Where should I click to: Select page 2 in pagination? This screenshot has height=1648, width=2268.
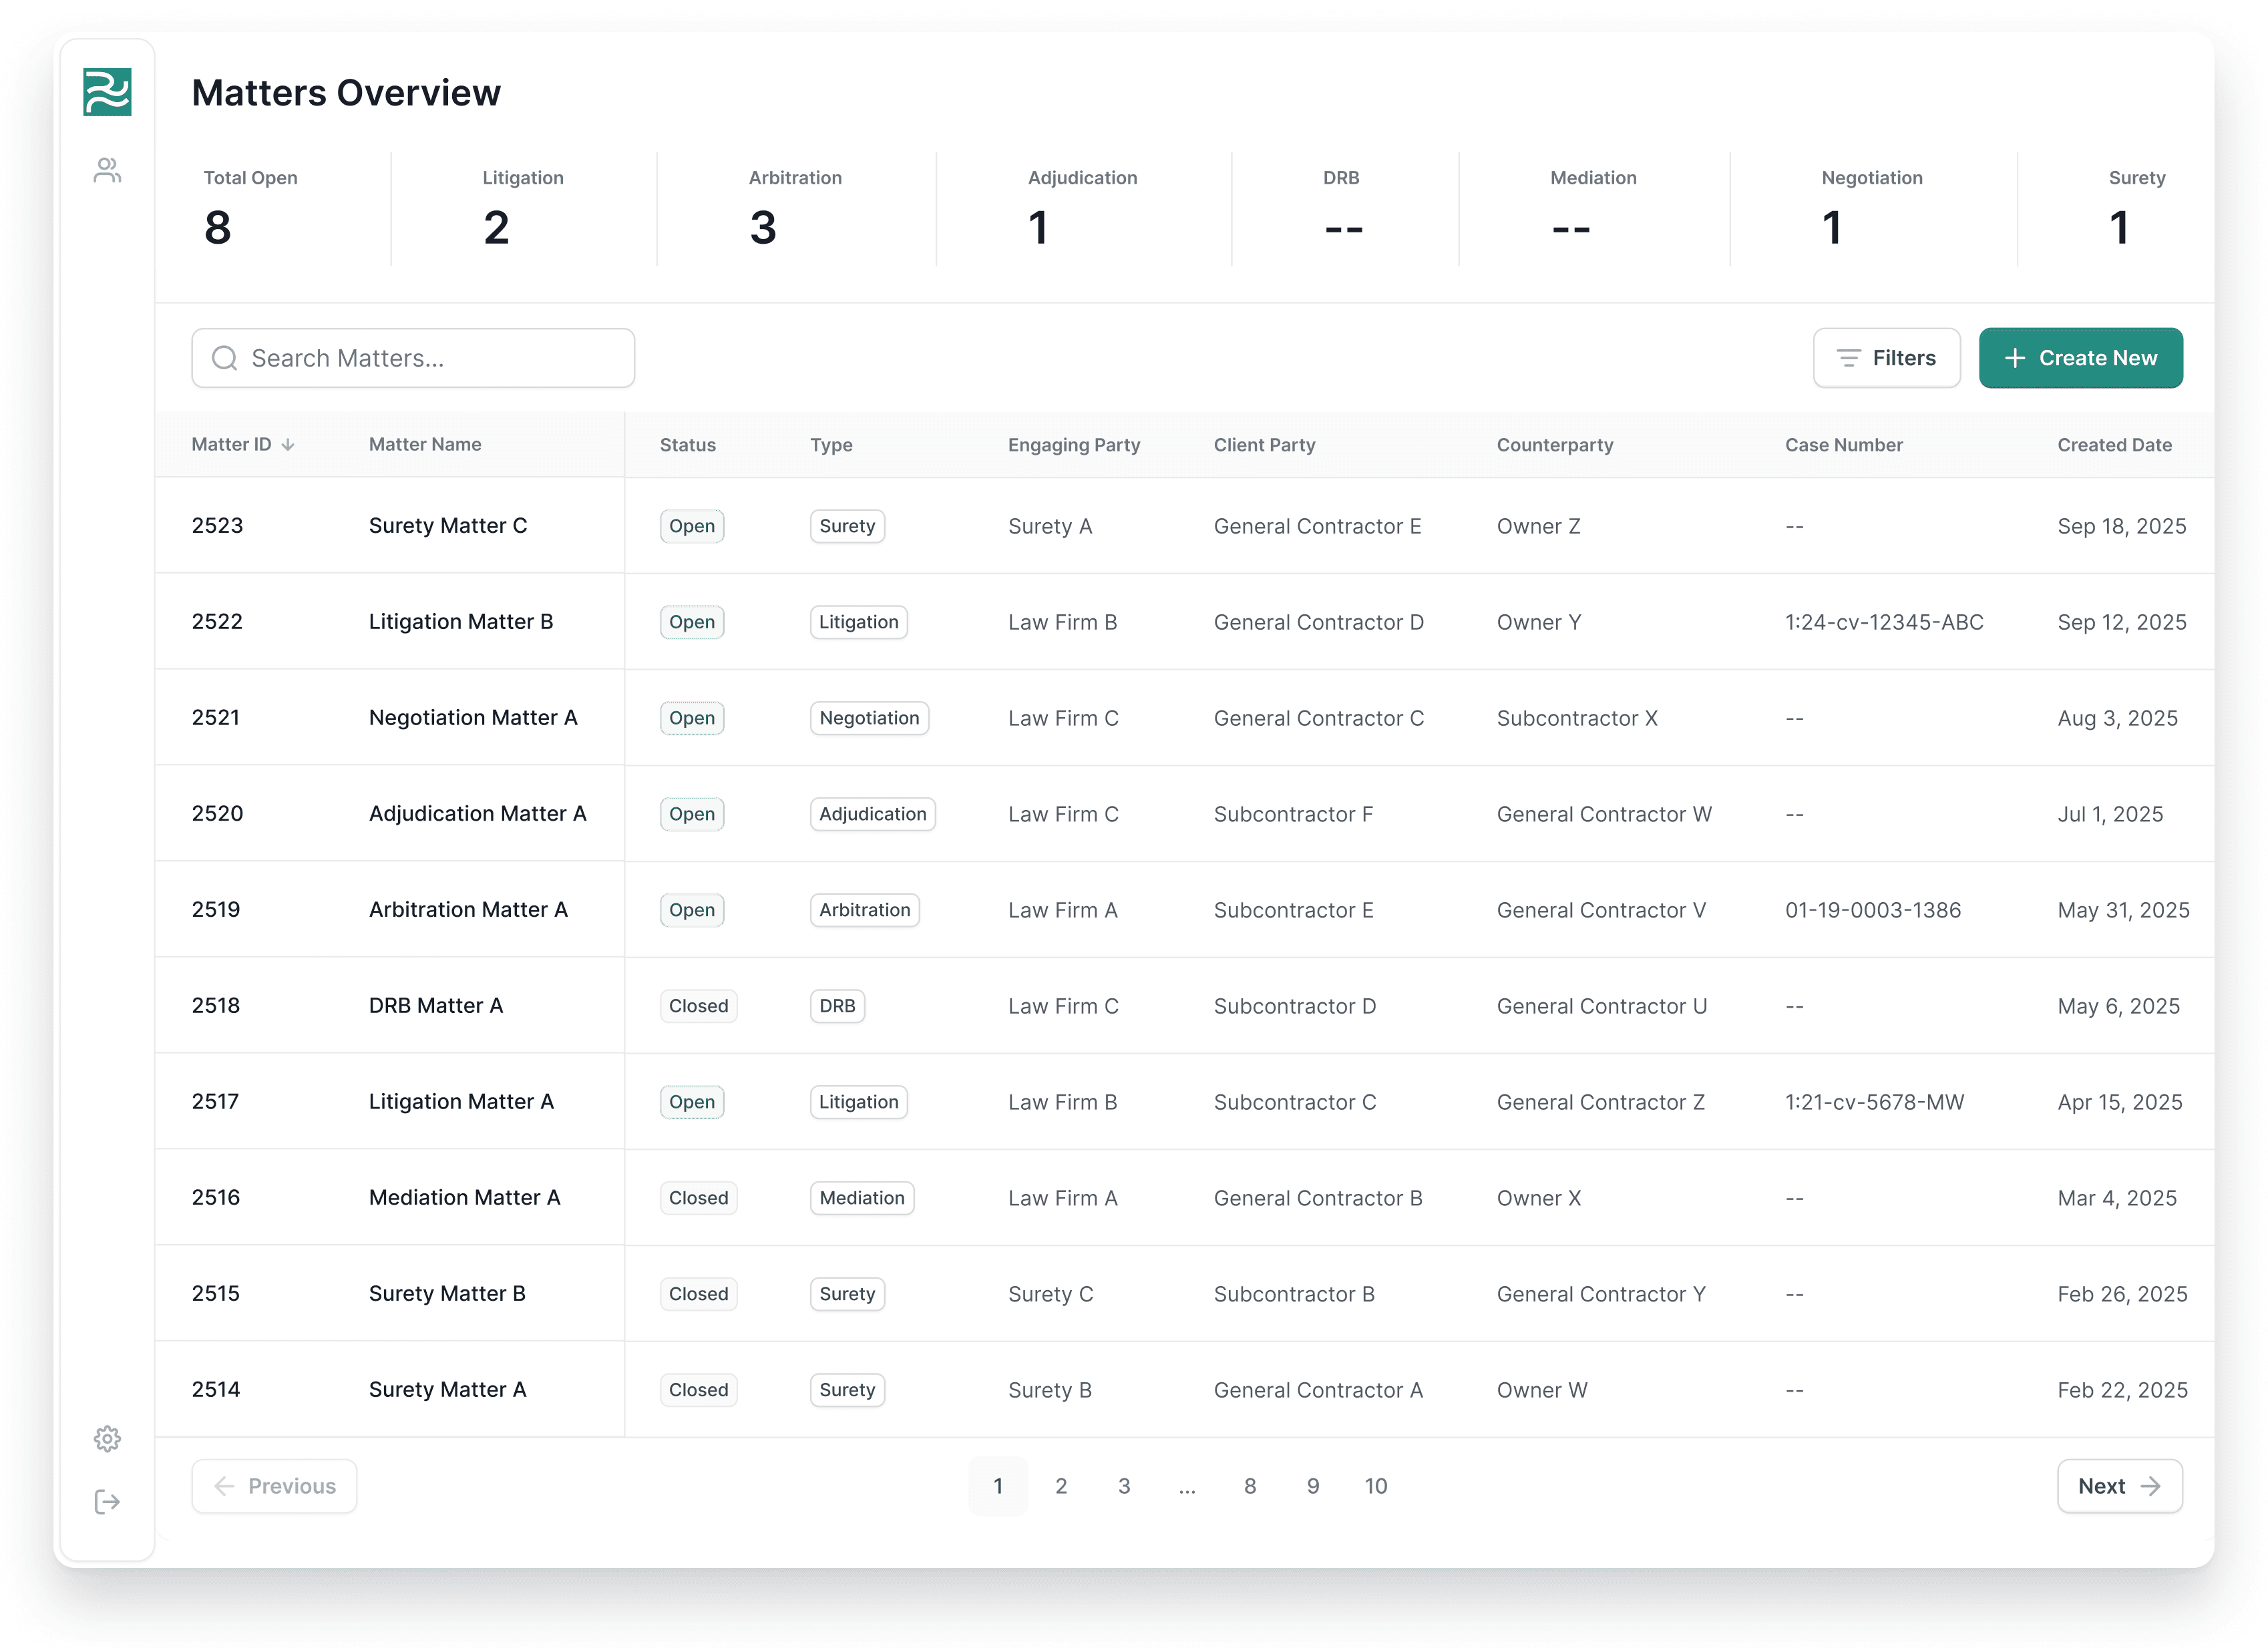(1060, 1486)
